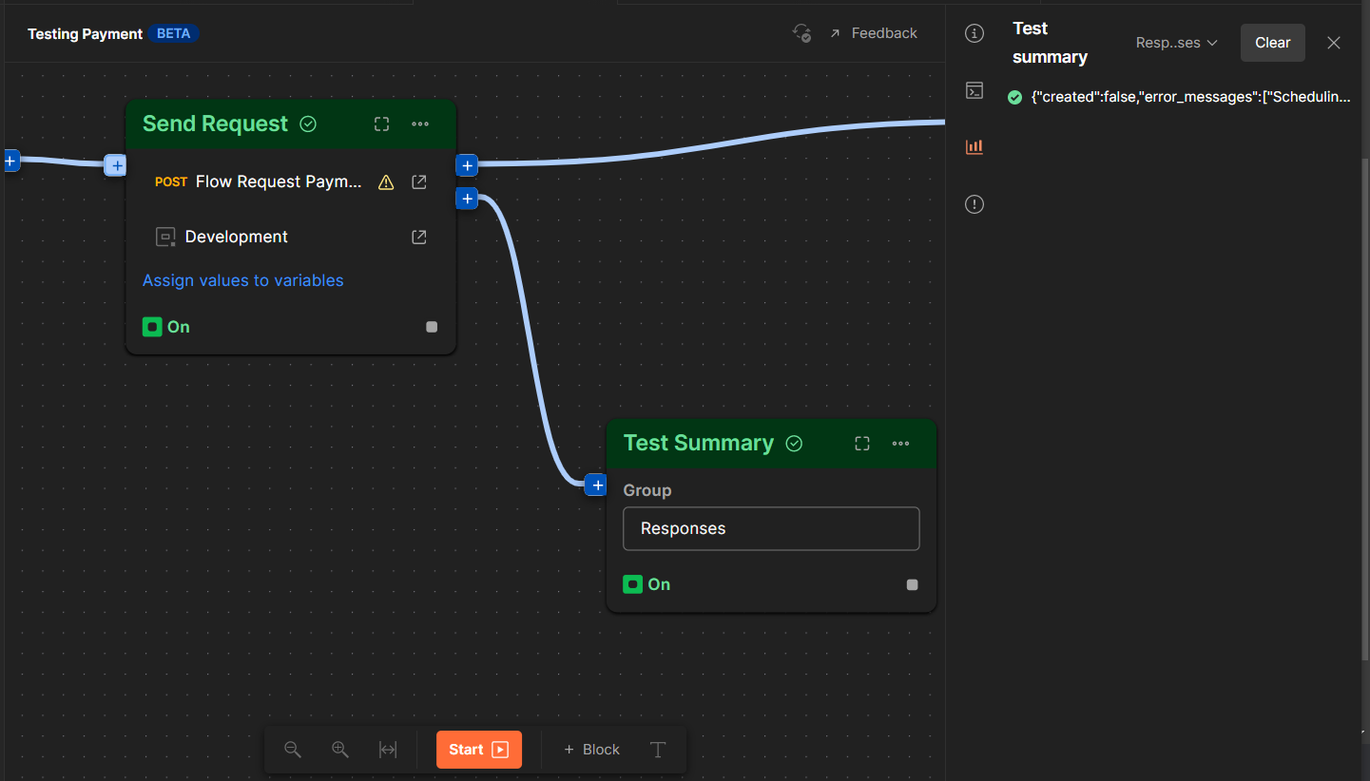Expand the Test Summary block to fullscreen

861,443
